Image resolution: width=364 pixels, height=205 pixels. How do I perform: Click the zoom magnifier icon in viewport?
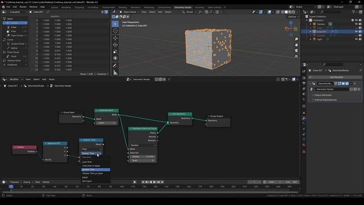pos(296,39)
